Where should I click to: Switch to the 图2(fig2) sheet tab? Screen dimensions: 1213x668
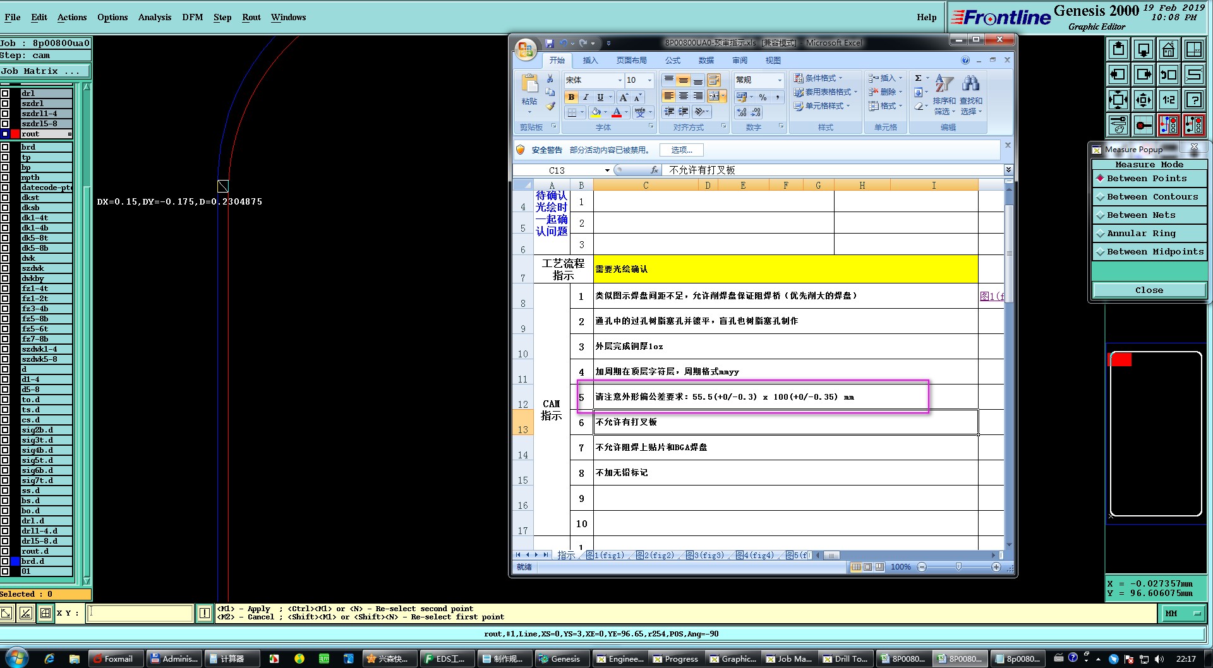click(655, 556)
